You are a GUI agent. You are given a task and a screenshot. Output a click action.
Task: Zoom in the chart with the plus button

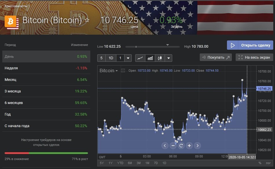189,146
